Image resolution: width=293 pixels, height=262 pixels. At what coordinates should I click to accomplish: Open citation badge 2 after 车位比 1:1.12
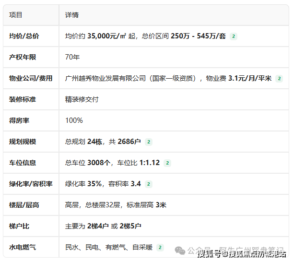[x=167, y=163]
